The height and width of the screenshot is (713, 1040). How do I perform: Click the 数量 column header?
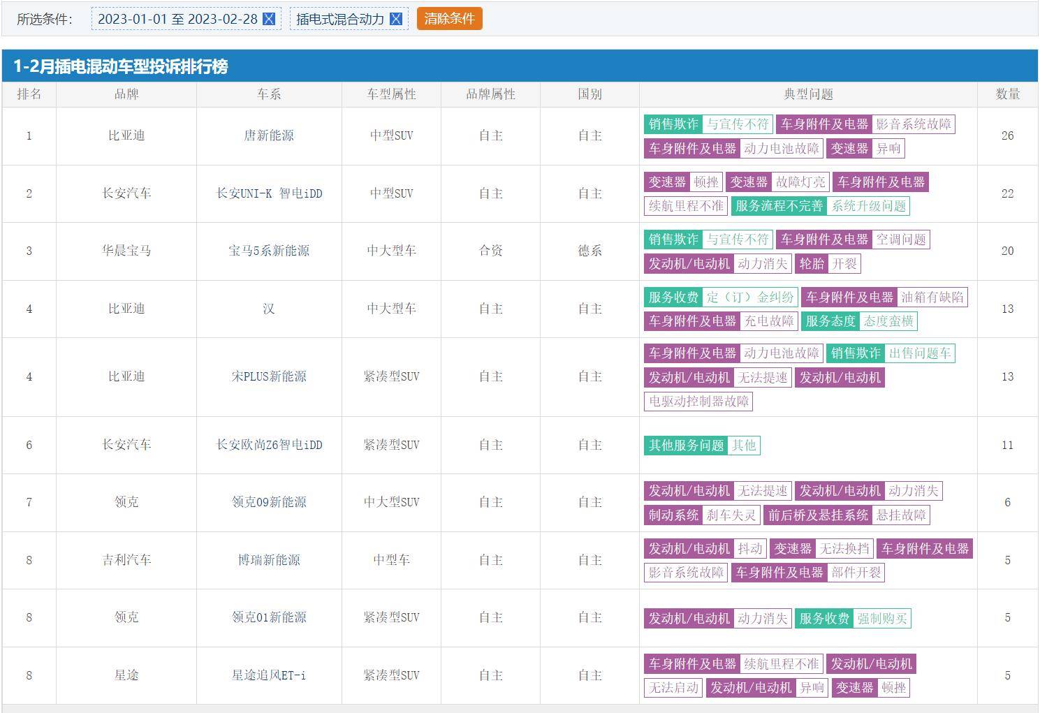point(1007,94)
